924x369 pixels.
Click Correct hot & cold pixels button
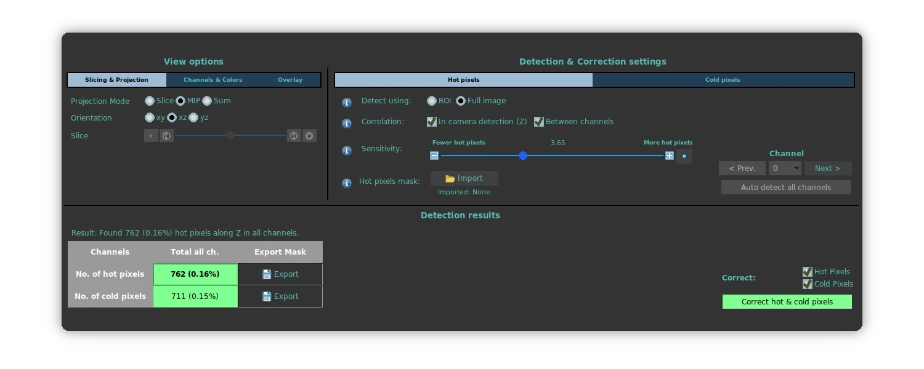tap(787, 302)
